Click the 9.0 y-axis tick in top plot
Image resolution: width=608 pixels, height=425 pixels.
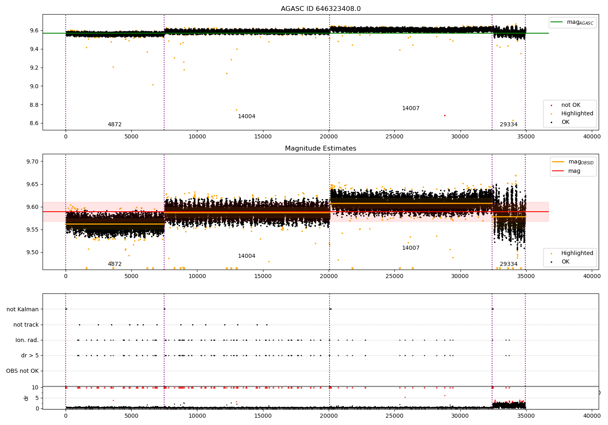(x=33, y=86)
